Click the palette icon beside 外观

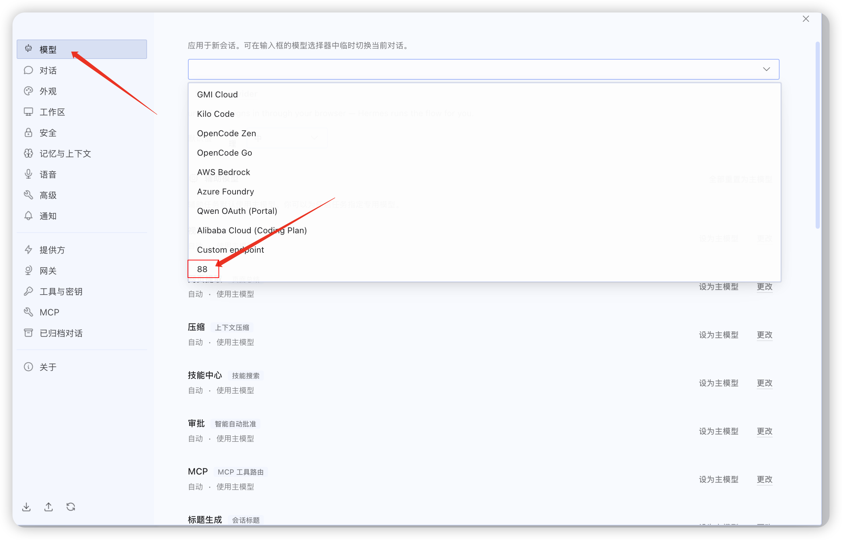click(28, 91)
